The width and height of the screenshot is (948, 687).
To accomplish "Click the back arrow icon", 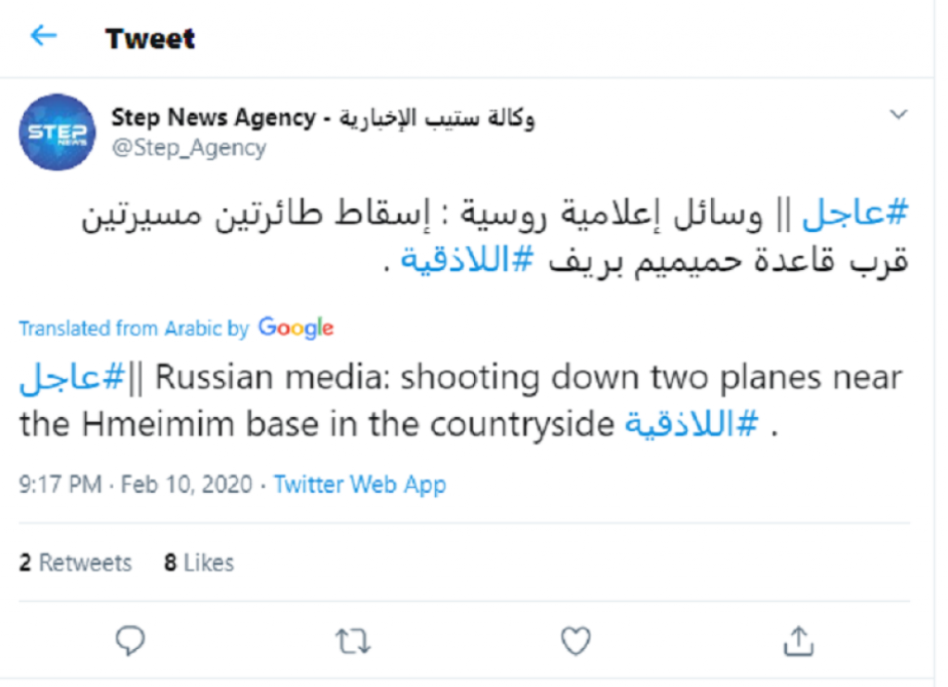I will point(44,37).
